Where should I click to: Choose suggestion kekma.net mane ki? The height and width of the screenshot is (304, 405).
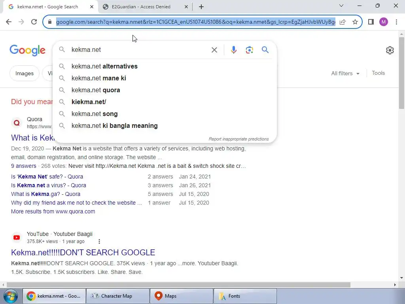pyautogui.click(x=165, y=78)
